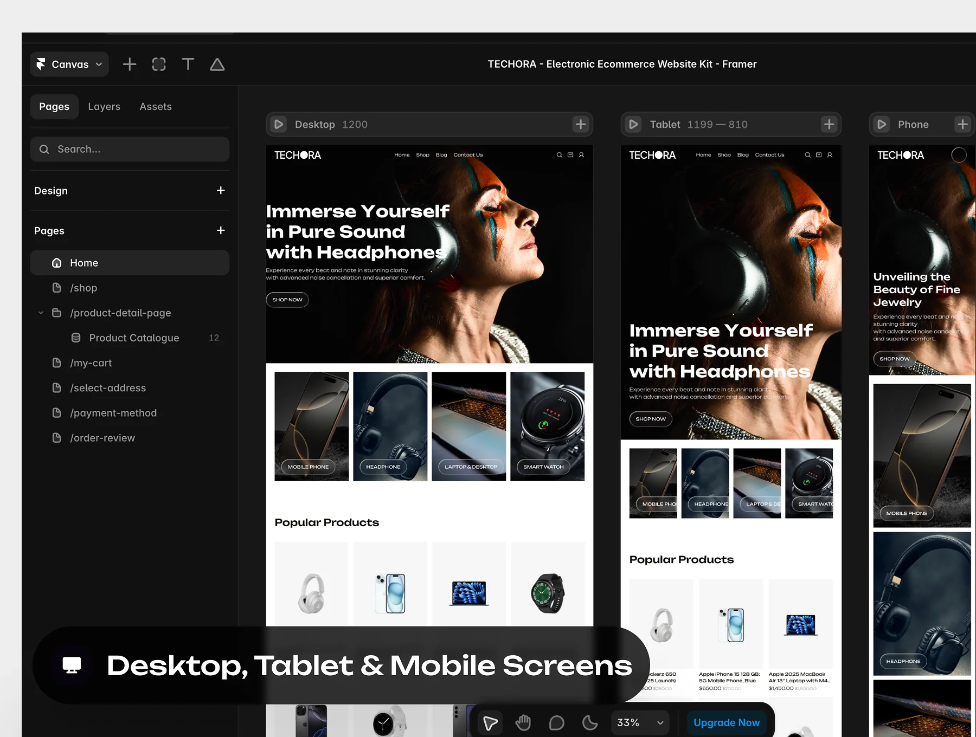The width and height of the screenshot is (976, 737).
Task: Preview the Phone breakpoint with play icon
Action: coord(882,125)
